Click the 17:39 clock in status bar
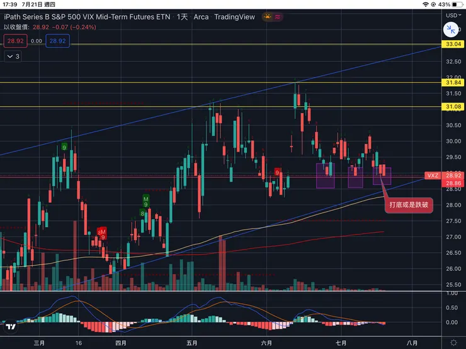Image resolution: width=466 pixels, height=349 pixels. (x=10, y=4)
